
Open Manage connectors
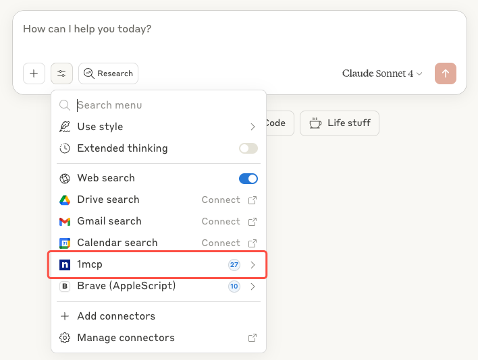click(159, 338)
